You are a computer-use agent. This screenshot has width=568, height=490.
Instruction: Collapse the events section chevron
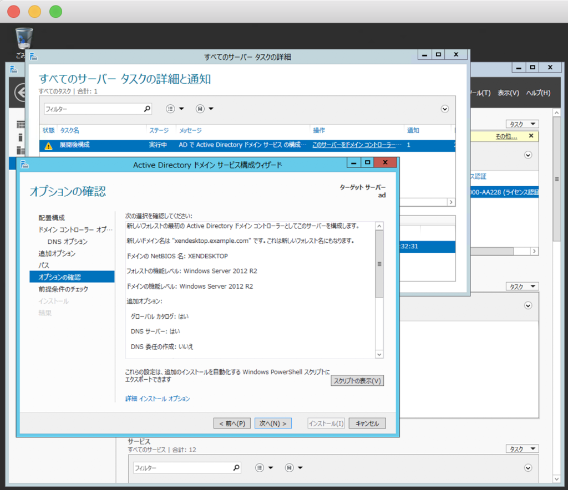528,306
